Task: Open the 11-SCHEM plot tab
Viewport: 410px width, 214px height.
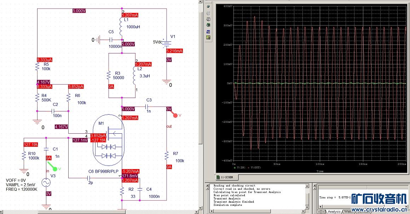Action: (226, 177)
